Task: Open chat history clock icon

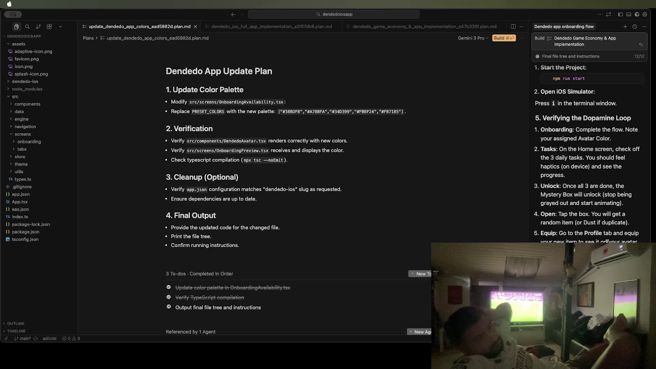Action: pyautogui.click(x=634, y=26)
